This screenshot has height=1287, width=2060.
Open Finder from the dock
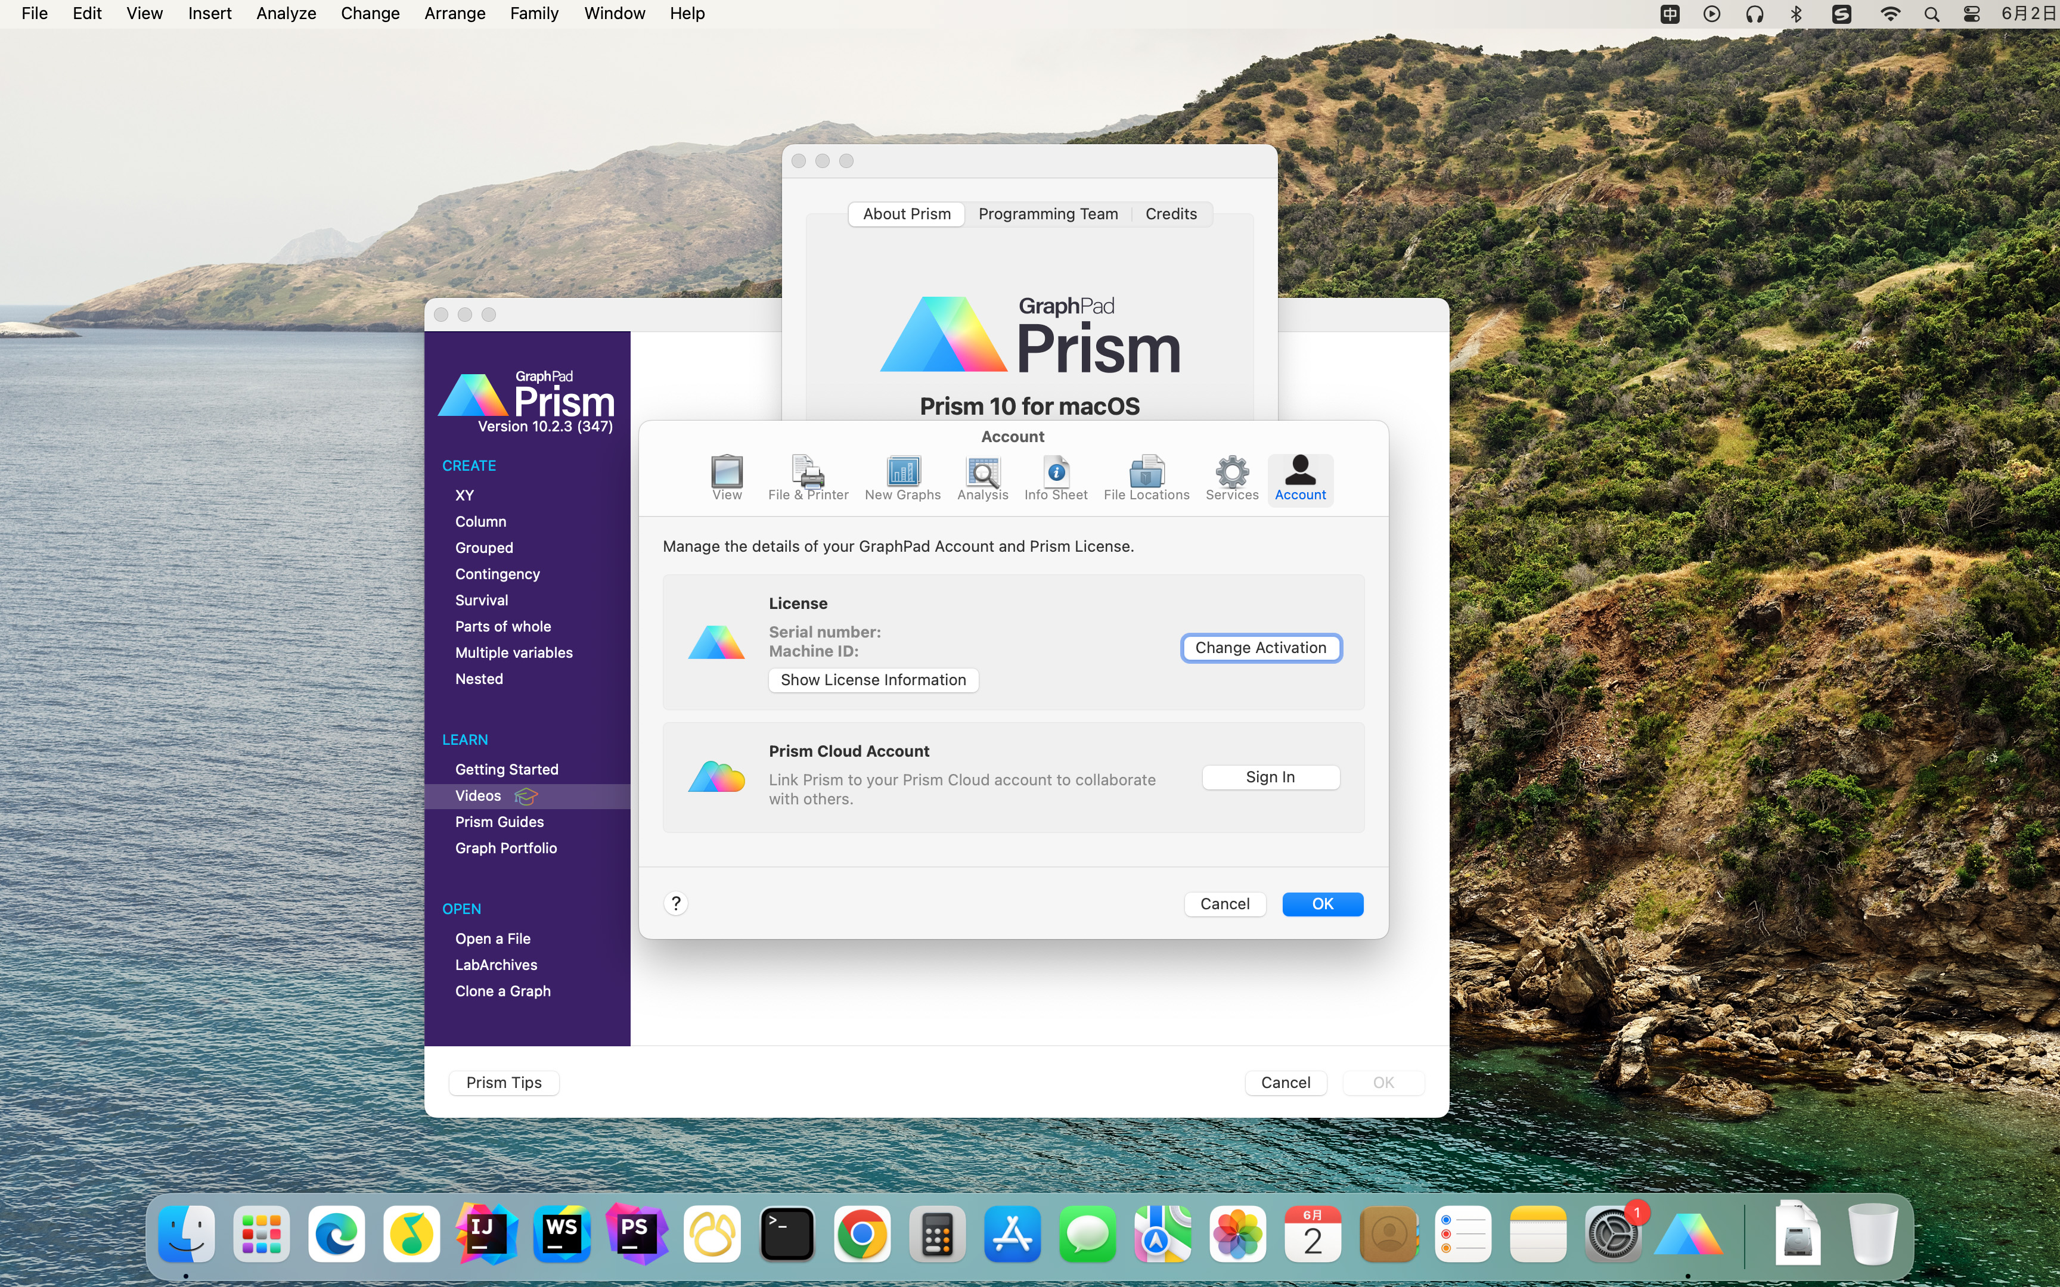point(187,1233)
